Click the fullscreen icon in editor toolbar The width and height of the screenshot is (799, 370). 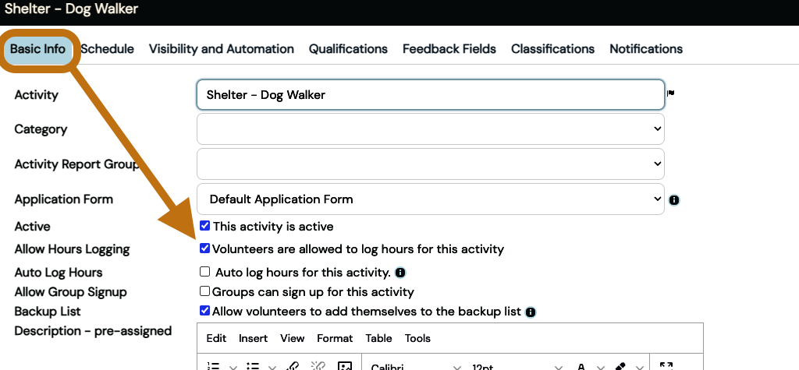(666, 365)
